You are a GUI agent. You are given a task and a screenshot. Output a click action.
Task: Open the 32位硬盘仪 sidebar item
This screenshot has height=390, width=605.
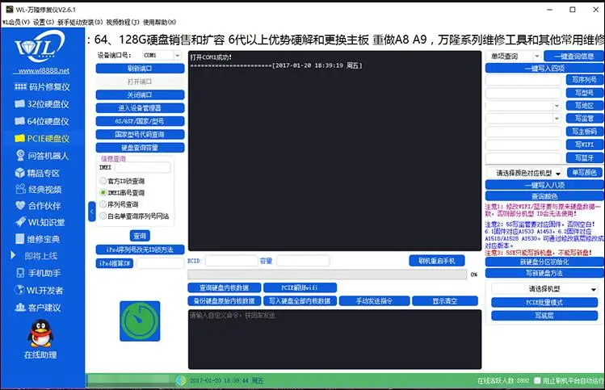[42, 104]
